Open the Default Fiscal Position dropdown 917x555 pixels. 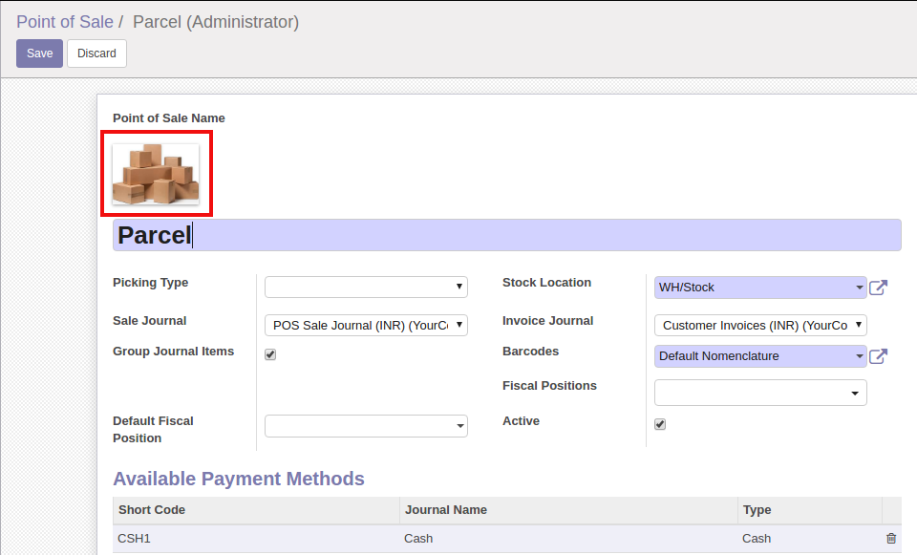[366, 426]
